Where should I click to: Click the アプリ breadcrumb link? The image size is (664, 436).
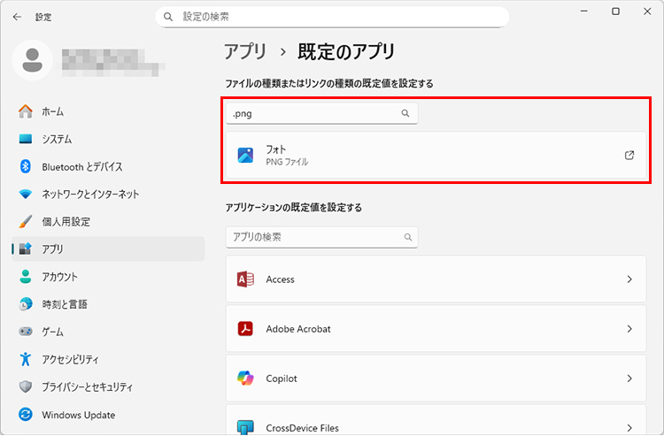[245, 51]
